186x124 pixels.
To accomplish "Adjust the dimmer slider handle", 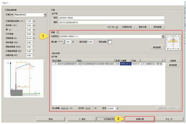I will pos(64,42).
